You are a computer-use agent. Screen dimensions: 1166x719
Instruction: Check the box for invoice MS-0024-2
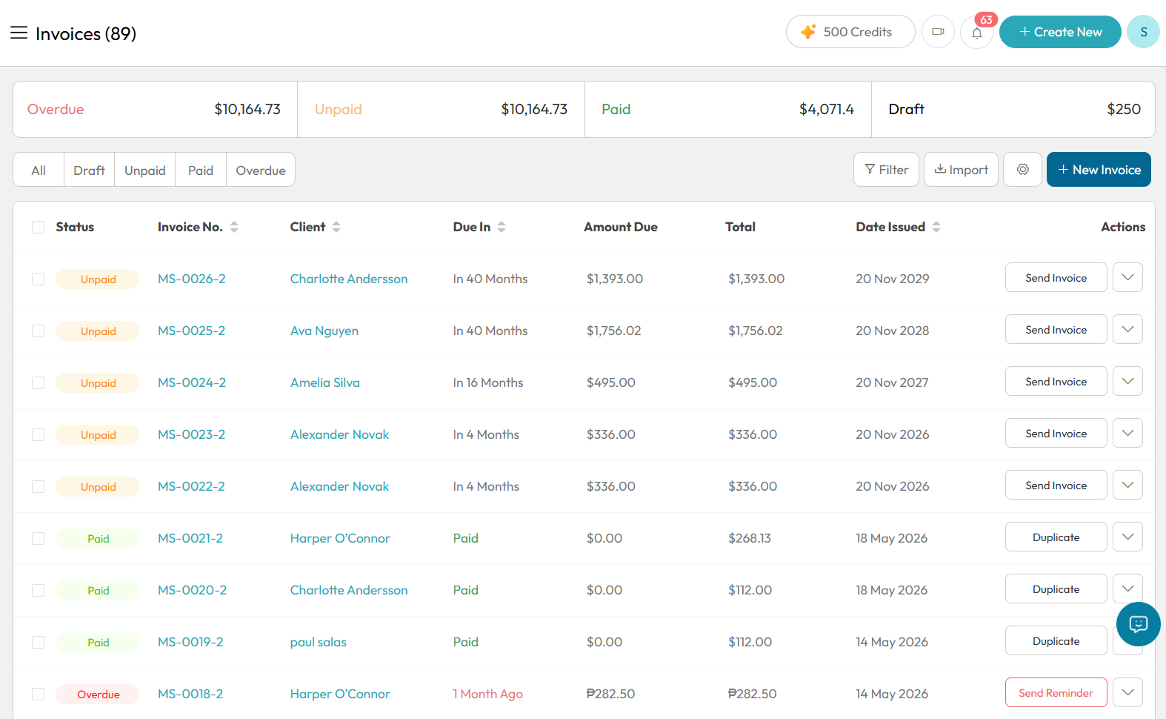38,382
